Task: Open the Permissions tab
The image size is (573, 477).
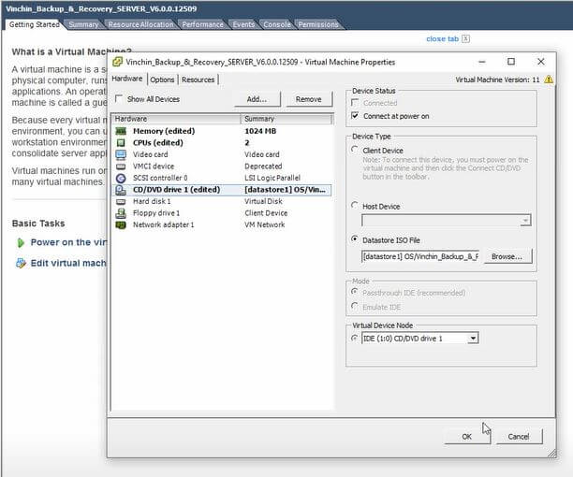Action: (318, 24)
